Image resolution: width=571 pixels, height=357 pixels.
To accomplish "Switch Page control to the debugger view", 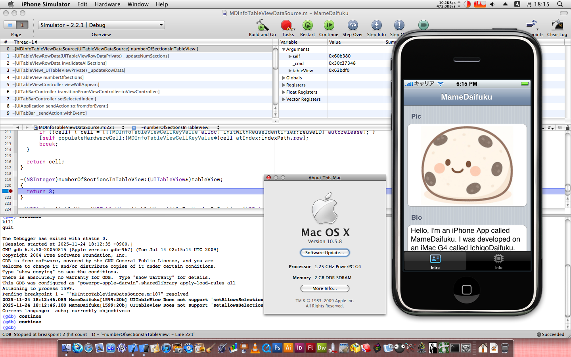I will coord(22,25).
